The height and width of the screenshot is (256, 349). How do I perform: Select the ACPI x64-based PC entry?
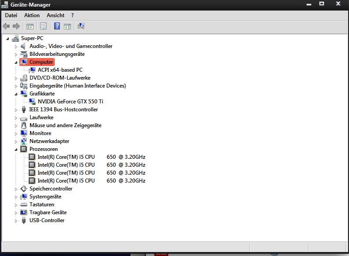point(60,70)
